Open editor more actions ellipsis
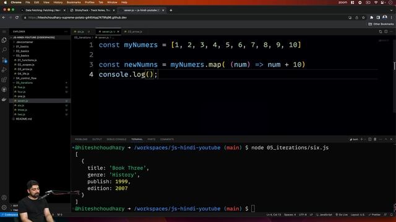396x222 pixels. click(391, 31)
